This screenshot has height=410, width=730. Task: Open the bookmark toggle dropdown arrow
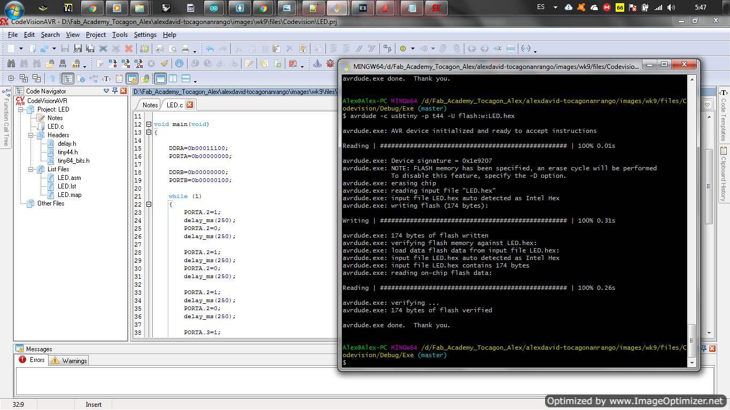(413, 48)
